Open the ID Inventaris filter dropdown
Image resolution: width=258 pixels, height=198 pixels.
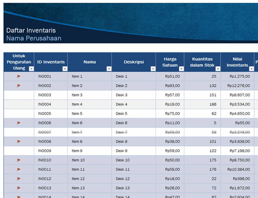click(x=65, y=69)
